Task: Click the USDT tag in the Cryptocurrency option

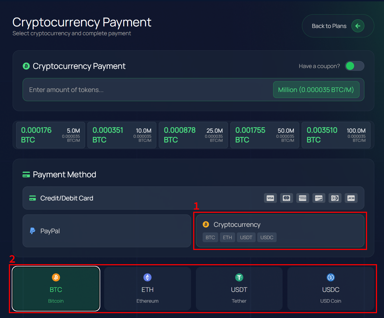Action: [x=246, y=238]
